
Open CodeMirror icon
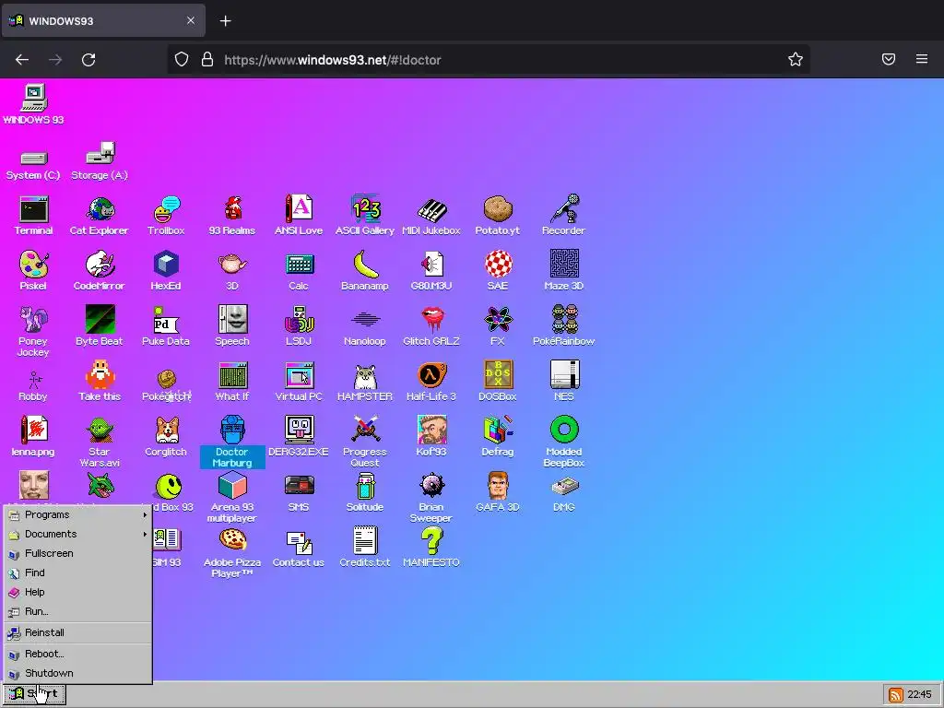pos(100,271)
